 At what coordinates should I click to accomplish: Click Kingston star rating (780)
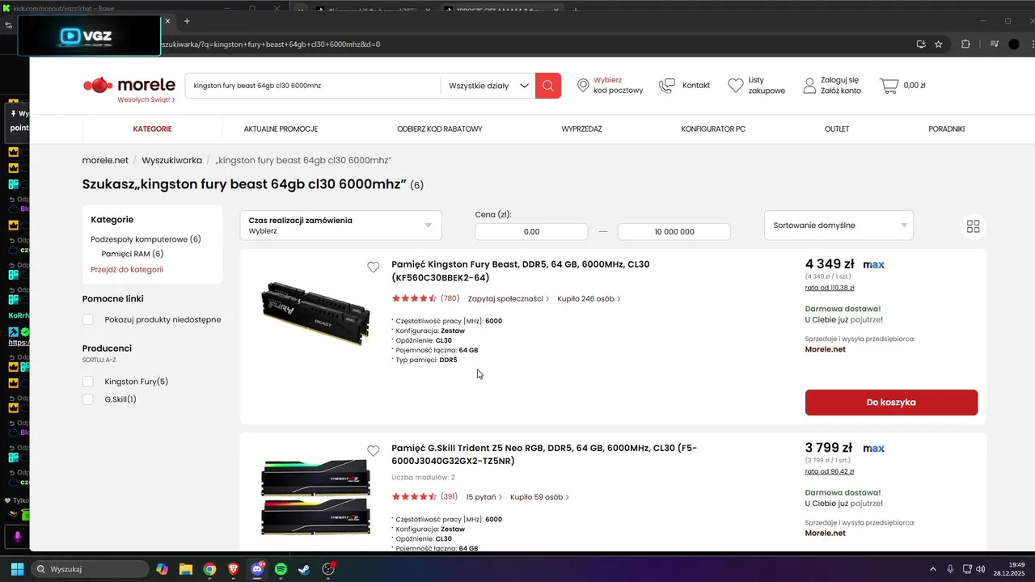click(x=425, y=298)
